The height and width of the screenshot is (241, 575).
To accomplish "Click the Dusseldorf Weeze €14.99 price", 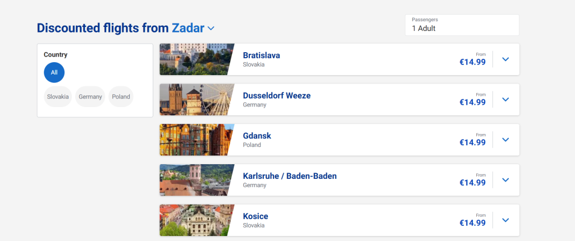I will [472, 102].
